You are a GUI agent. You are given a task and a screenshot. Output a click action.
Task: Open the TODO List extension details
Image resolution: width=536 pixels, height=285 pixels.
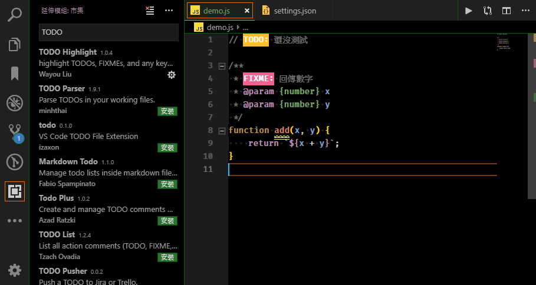(107, 246)
